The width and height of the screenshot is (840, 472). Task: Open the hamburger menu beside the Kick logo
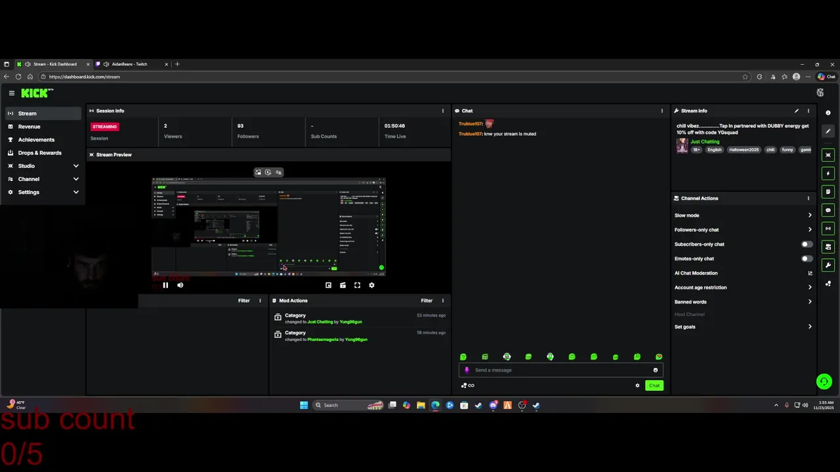(11, 93)
